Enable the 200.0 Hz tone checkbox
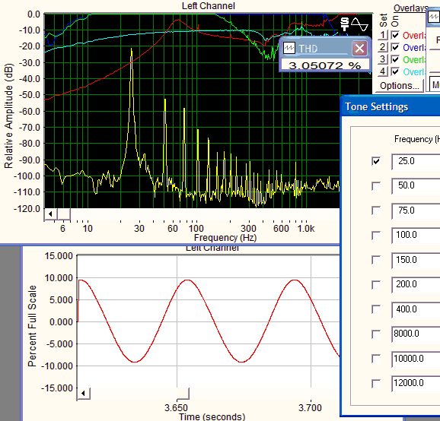This screenshot has height=421, width=440. pos(376,284)
